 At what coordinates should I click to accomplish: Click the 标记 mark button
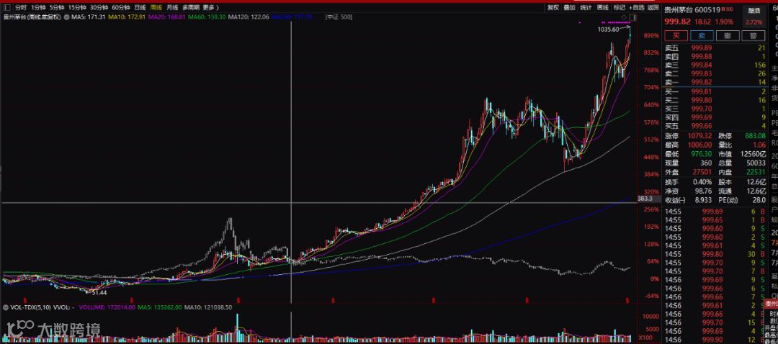[619, 7]
